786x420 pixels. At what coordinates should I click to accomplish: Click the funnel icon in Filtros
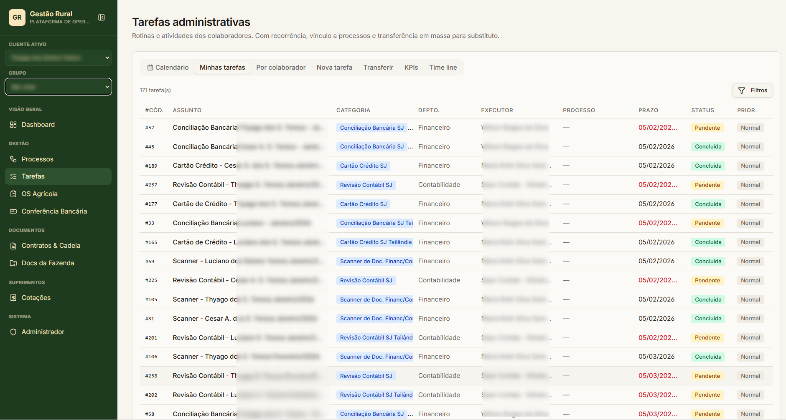pyautogui.click(x=742, y=91)
